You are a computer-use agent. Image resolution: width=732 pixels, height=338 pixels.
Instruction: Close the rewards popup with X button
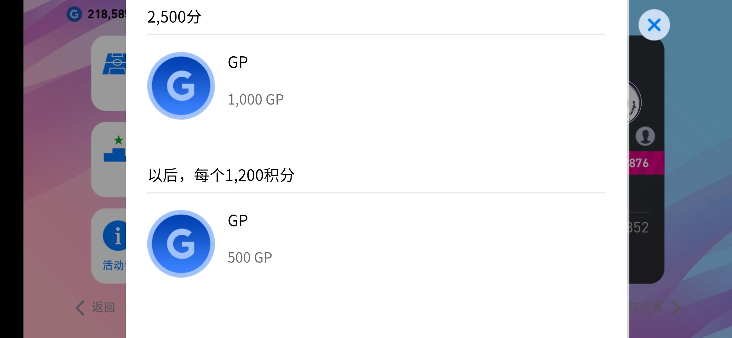point(654,25)
